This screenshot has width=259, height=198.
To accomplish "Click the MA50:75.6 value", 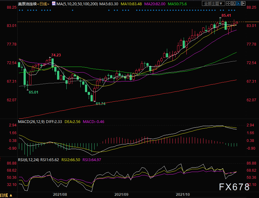I will 177,4.
